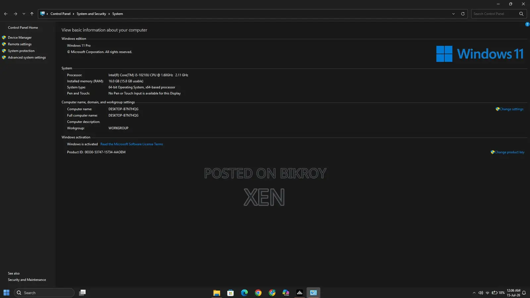The width and height of the screenshot is (530, 298).
Task: Open the audio bars app on taskbar
Action: coord(299,293)
